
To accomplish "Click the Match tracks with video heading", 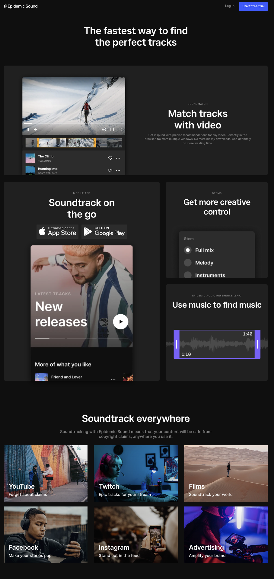I will 198,119.
